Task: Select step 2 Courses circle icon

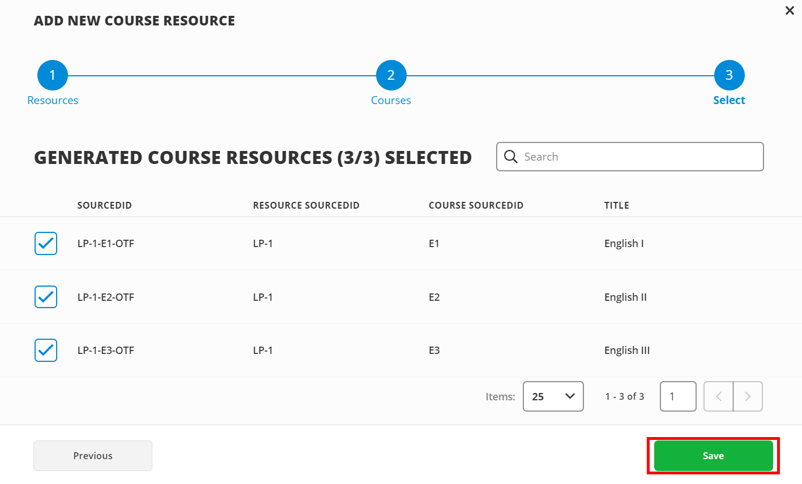Action: [391, 75]
